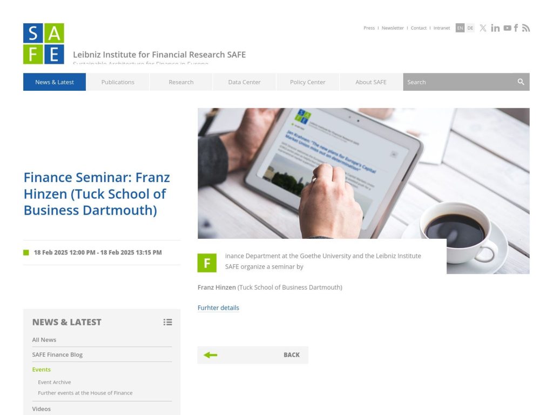
Task: Open the Publications menu item
Action: (x=117, y=82)
